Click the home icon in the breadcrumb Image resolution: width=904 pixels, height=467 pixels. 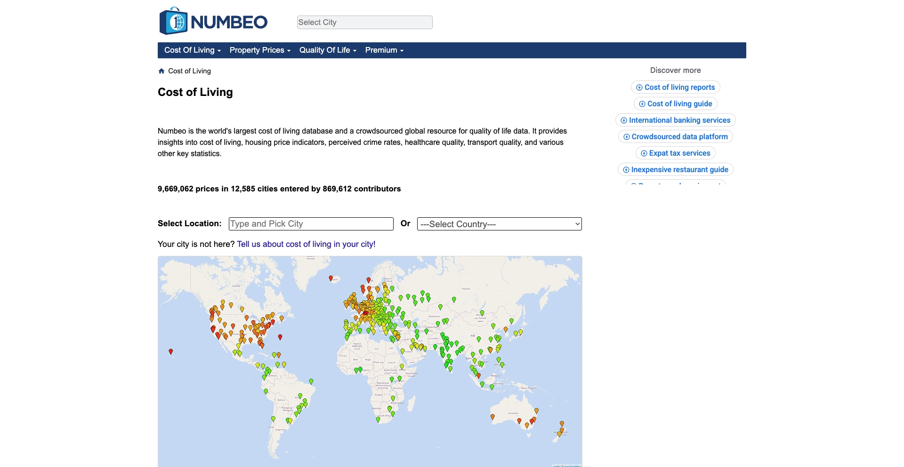[161, 71]
